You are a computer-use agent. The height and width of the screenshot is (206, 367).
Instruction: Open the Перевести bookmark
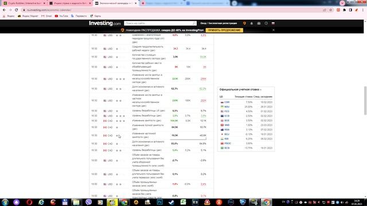coord(79,16)
